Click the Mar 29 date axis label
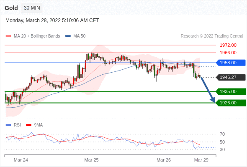The image size is (247, 167). (201, 160)
